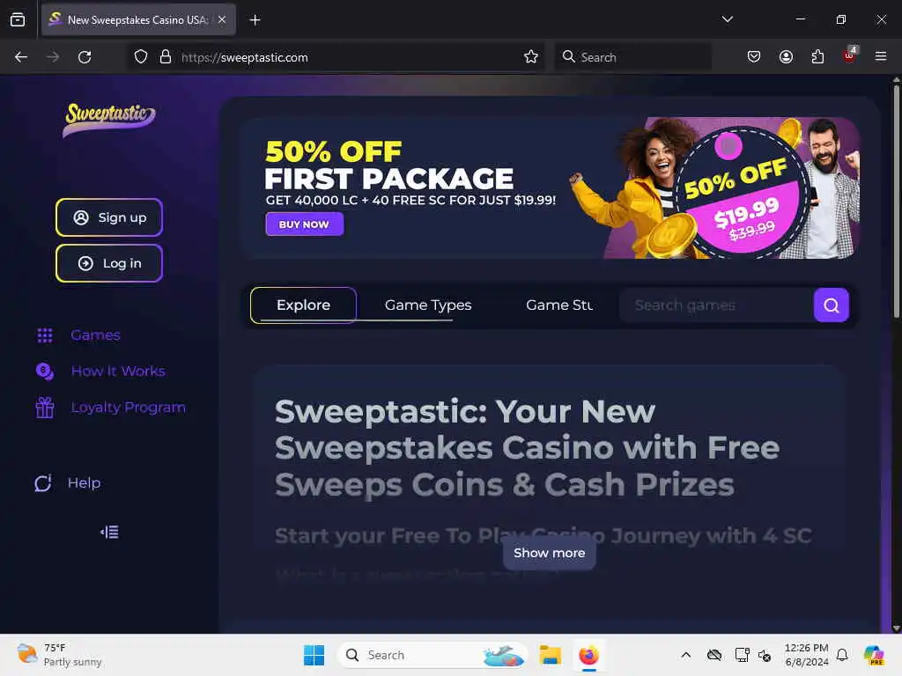Screen dimensions: 902x676
Task: Open the uBlock Origin extension icon
Action: click(850, 55)
